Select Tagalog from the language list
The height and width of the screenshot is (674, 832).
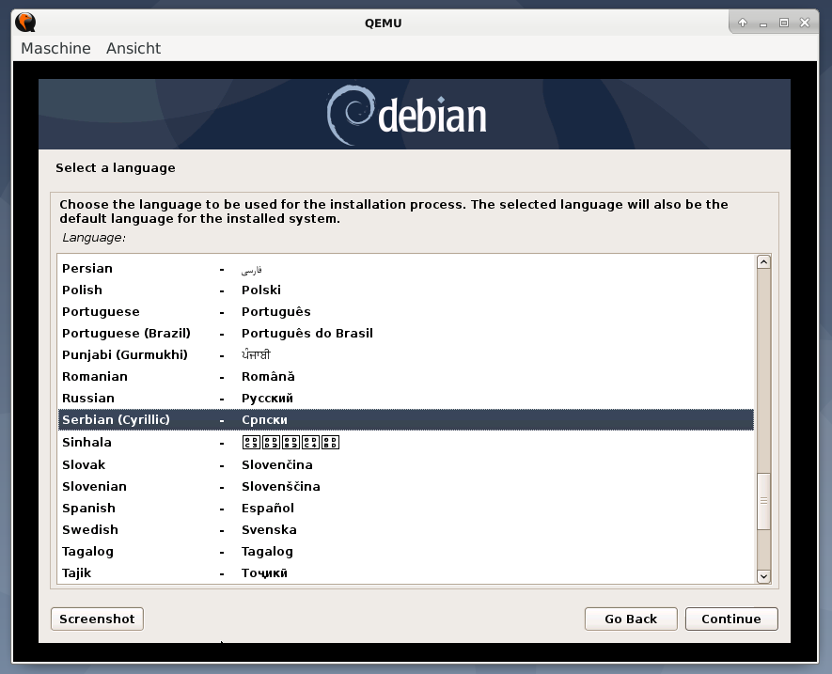click(x=405, y=552)
